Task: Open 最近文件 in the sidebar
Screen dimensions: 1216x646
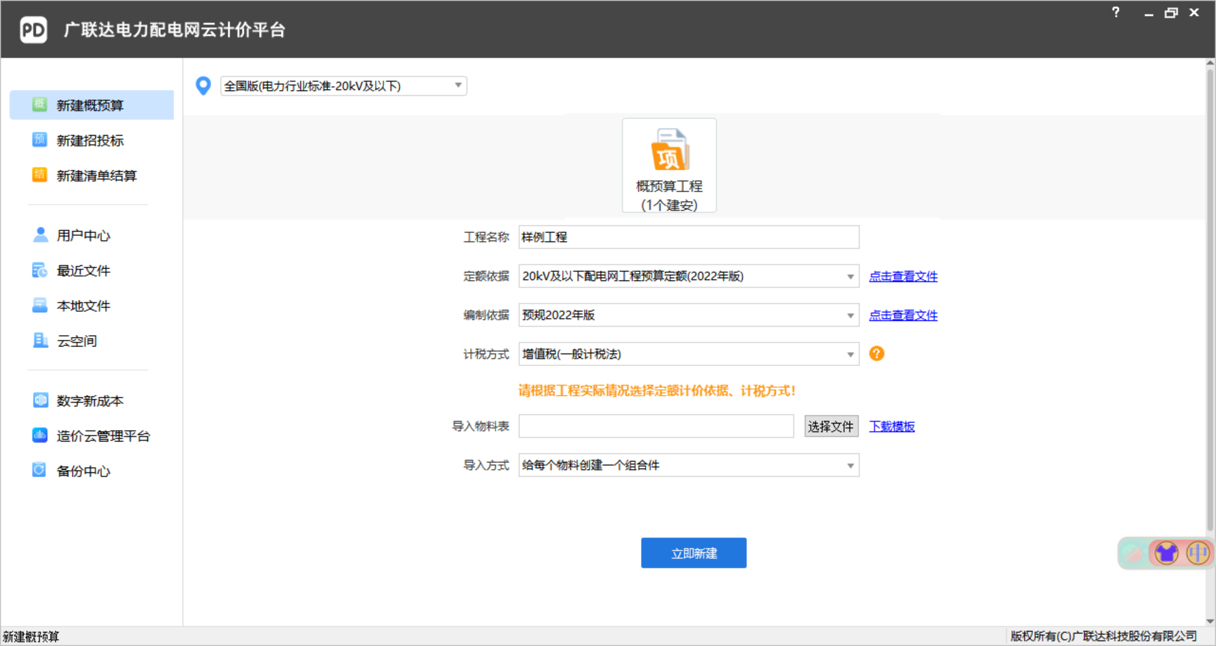Action: (x=83, y=271)
